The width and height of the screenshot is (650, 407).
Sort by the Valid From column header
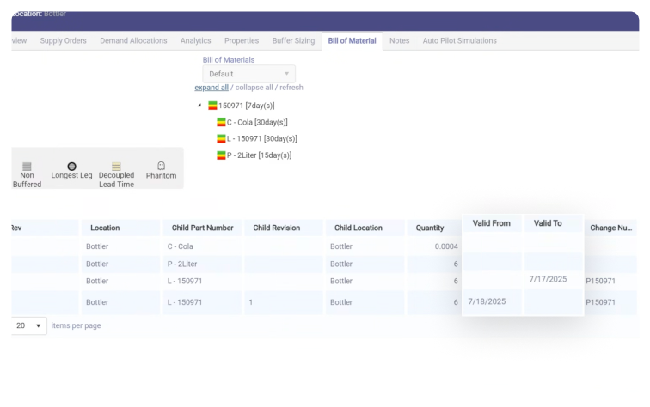[491, 223]
